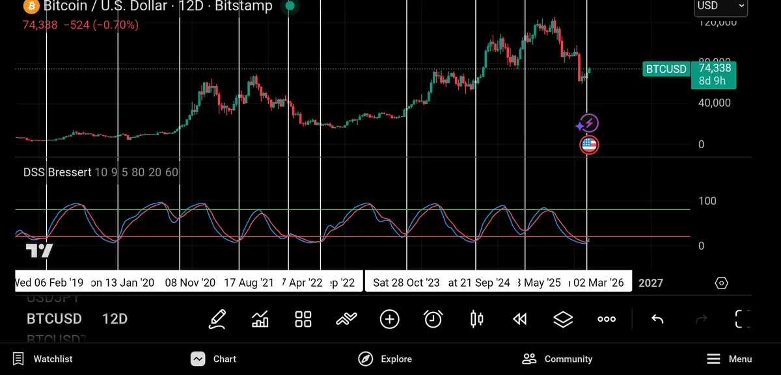The height and width of the screenshot is (375, 781).
Task: Open the indicators chart icon
Action: point(260,318)
